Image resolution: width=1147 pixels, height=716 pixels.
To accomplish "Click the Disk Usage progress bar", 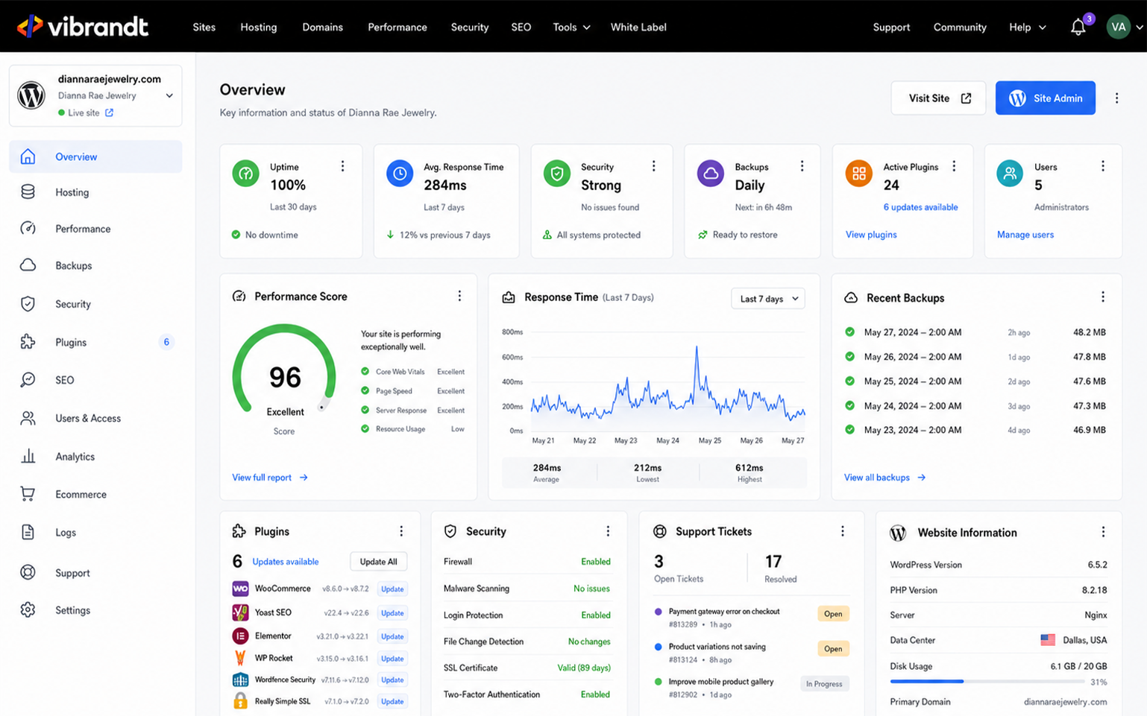I will coord(986,681).
